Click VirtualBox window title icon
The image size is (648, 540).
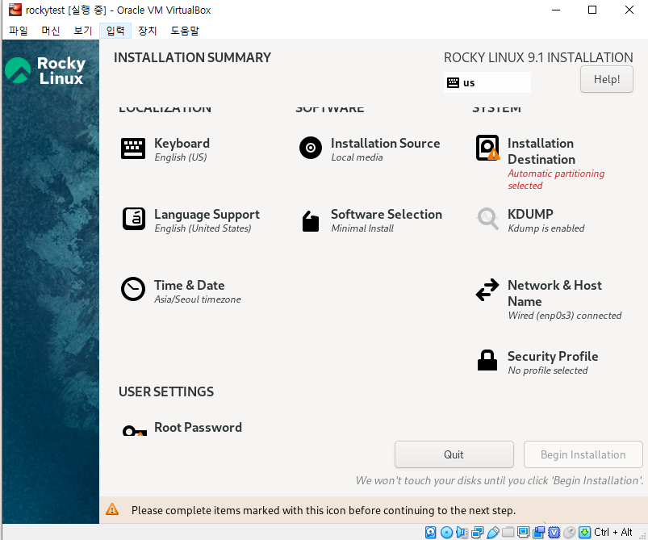click(x=15, y=10)
